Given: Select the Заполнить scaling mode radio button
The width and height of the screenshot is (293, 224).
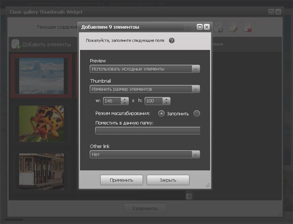Looking at the screenshot, I should click(x=162, y=113).
